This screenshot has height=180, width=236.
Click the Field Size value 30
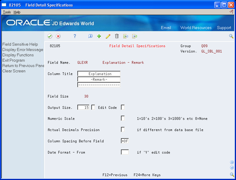coord(86,96)
